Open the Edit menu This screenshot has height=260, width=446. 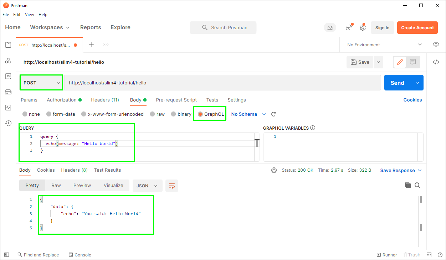click(x=17, y=15)
